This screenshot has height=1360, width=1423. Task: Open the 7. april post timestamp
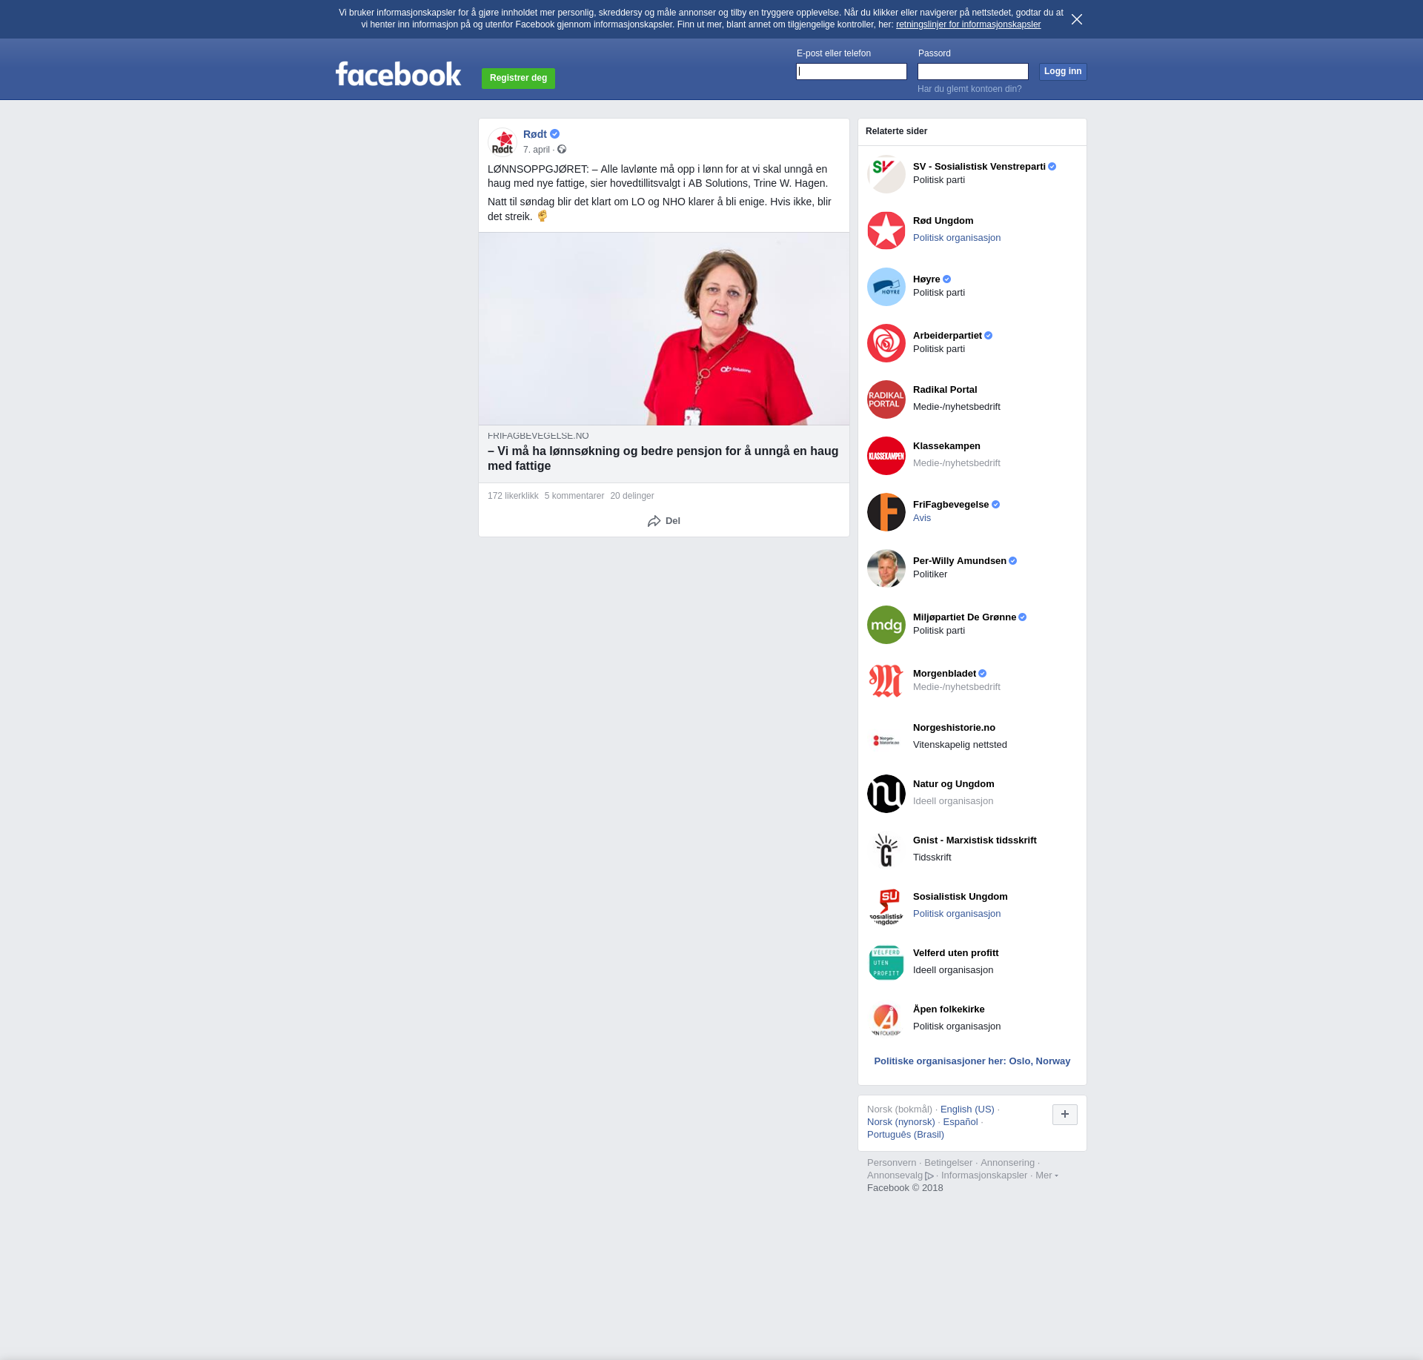tap(537, 150)
